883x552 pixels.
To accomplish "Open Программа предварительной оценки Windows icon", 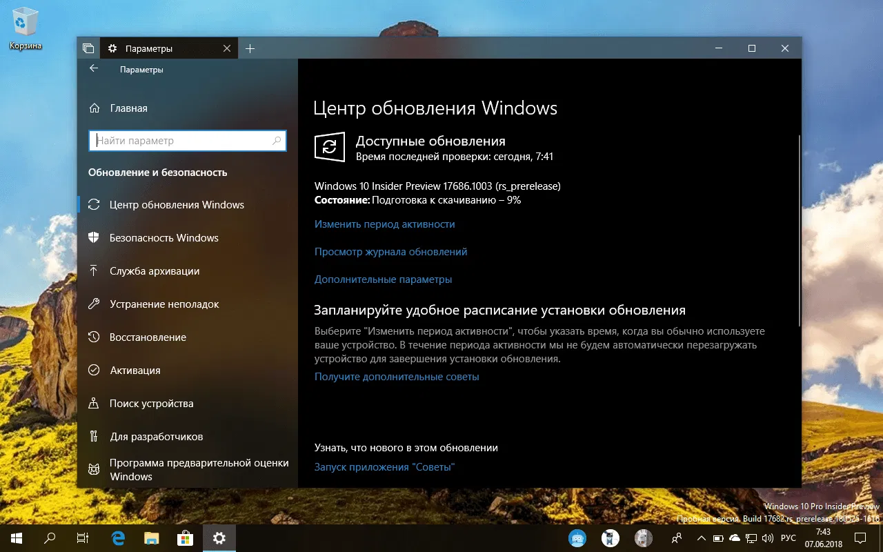I will (95, 468).
